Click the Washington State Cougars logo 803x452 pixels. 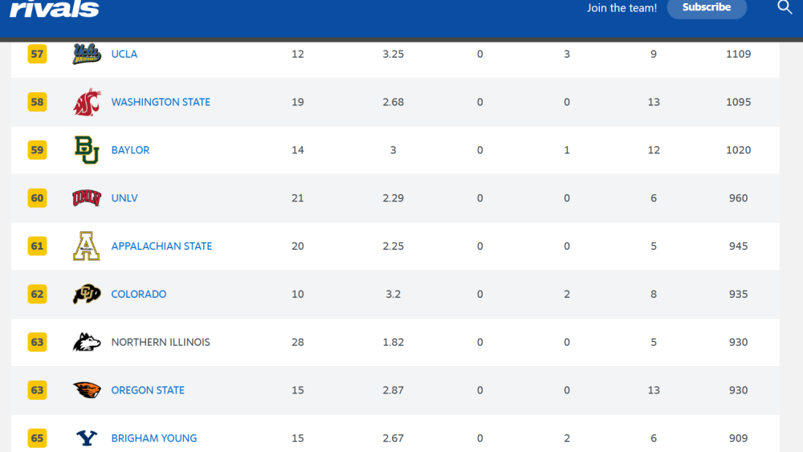(x=87, y=102)
